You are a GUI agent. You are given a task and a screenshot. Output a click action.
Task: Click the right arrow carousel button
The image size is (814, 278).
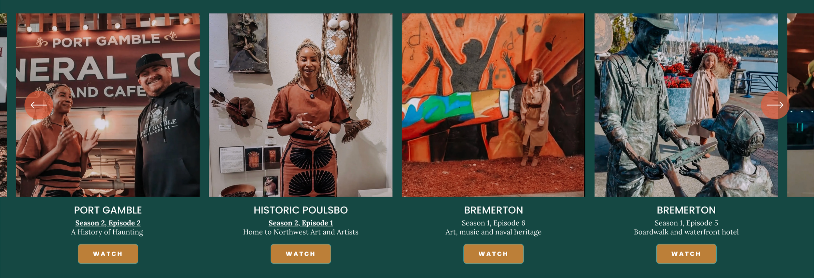775,105
